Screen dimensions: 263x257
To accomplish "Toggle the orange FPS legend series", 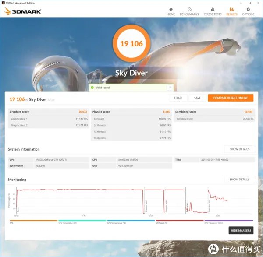I will coord(33,221).
